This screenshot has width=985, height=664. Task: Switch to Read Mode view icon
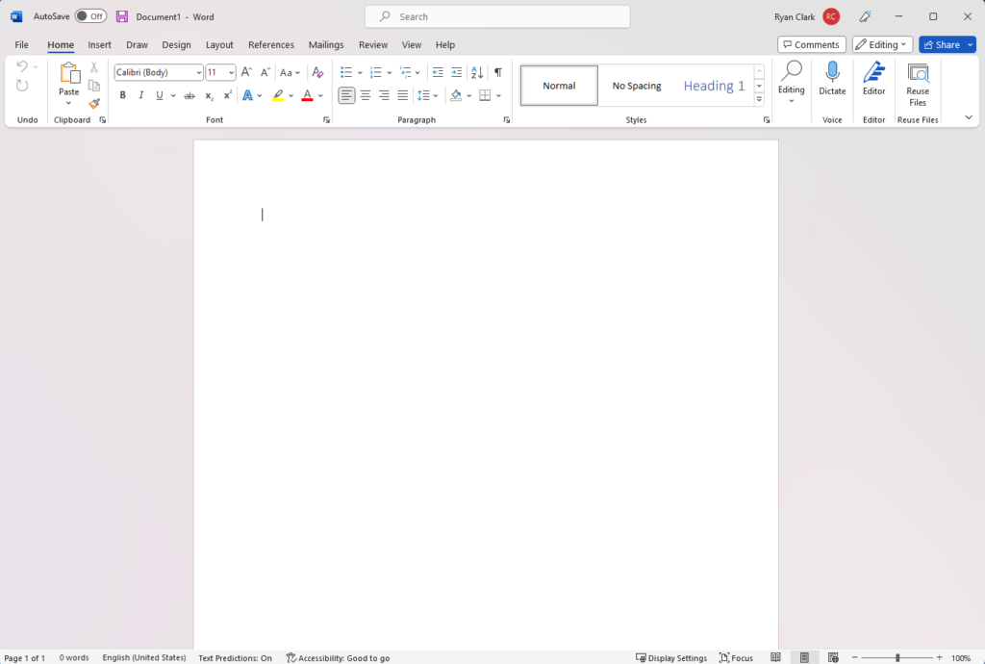pos(776,657)
